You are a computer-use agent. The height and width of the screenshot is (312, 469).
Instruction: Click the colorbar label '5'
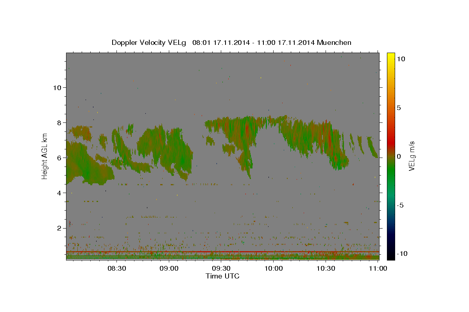(399, 108)
